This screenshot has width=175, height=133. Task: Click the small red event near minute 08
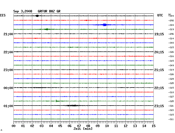click(x=86, y=20)
